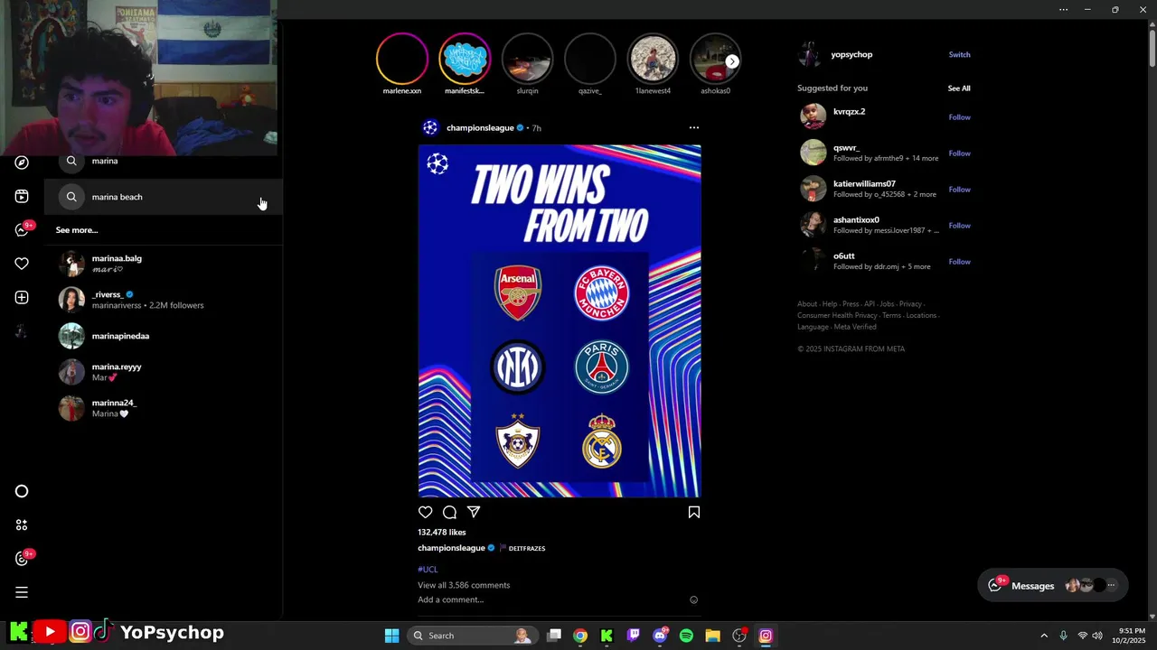Advance stories with the next arrow
This screenshot has width=1157, height=650.
(732, 61)
